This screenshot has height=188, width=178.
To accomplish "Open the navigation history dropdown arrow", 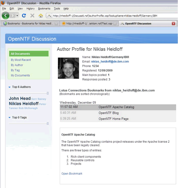I will click(17, 16).
